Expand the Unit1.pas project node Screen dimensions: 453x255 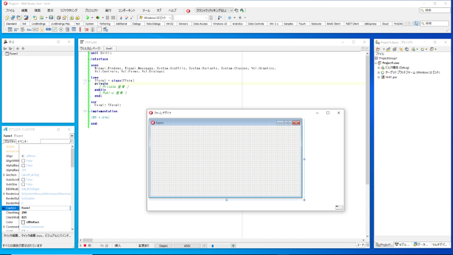tap(379, 77)
